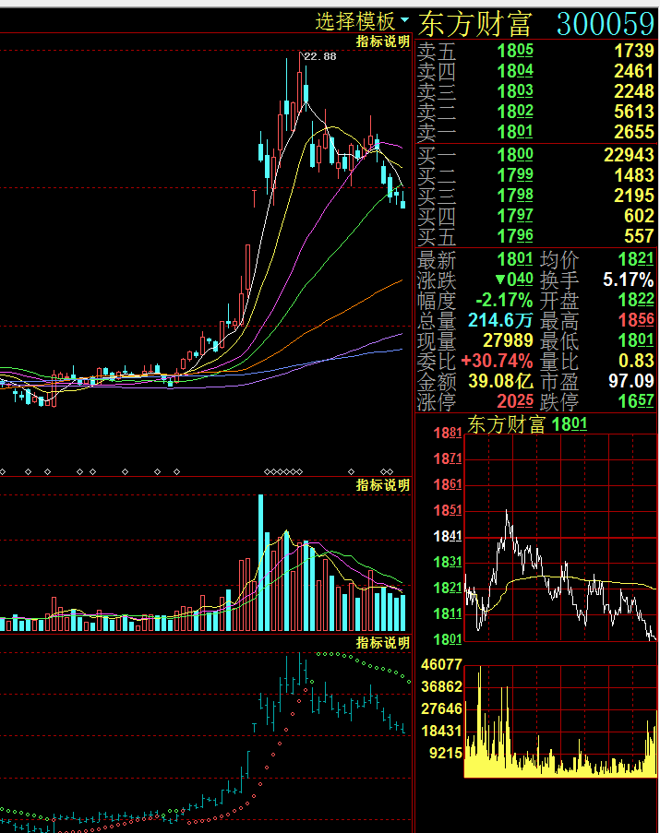The width and height of the screenshot is (660, 833).
Task: Click the 18.31 intraday price axis label
Action: coord(448,563)
